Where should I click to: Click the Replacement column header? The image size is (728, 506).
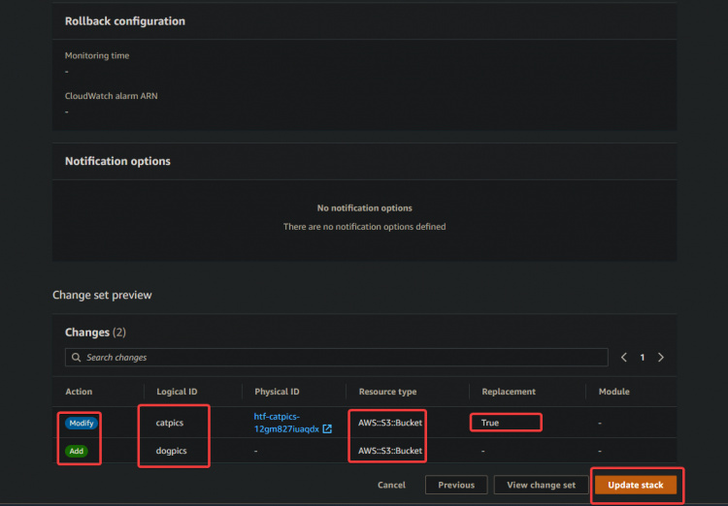coord(509,392)
